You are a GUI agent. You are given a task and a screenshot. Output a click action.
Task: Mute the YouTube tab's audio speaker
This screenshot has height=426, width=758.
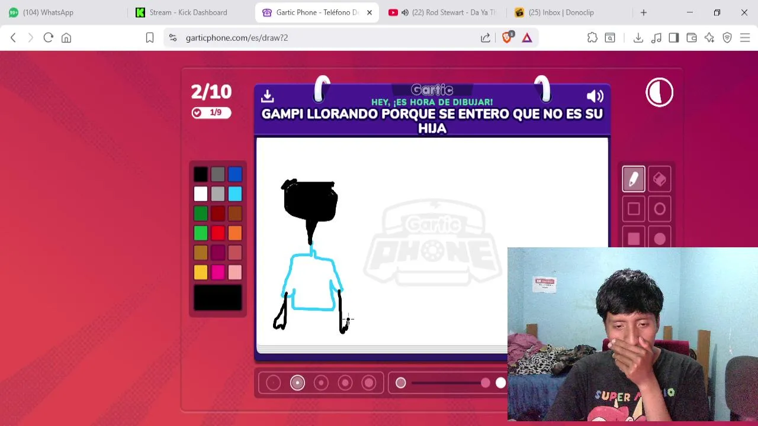(405, 12)
